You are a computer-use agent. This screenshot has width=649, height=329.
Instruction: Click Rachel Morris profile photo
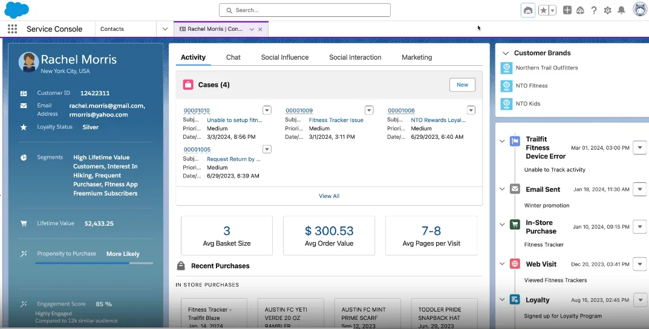[29, 62]
